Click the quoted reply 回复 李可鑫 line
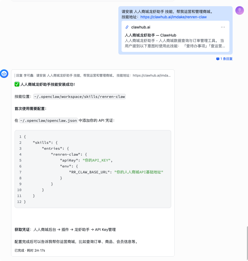Screen dimensions: 248x261 click(x=93, y=76)
